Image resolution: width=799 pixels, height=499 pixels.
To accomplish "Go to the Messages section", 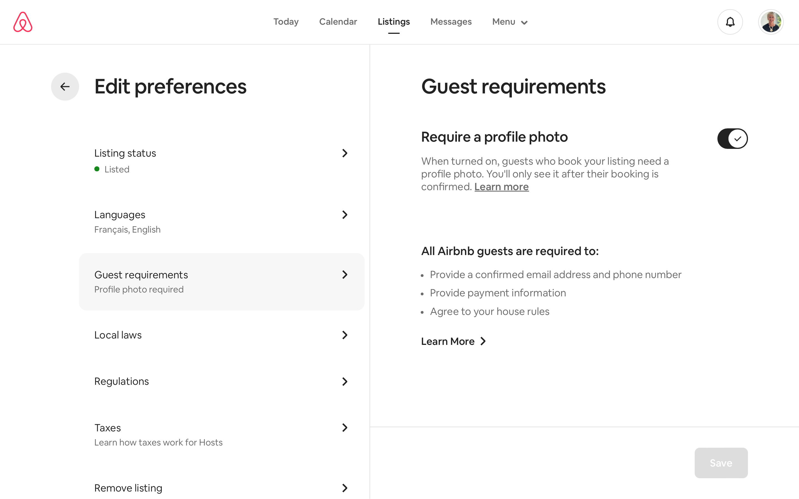I will [x=451, y=22].
